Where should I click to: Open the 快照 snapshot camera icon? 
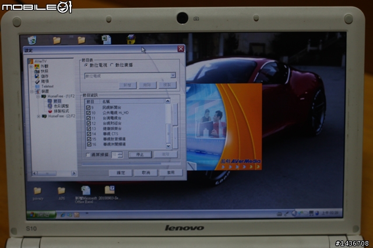(x=37, y=71)
